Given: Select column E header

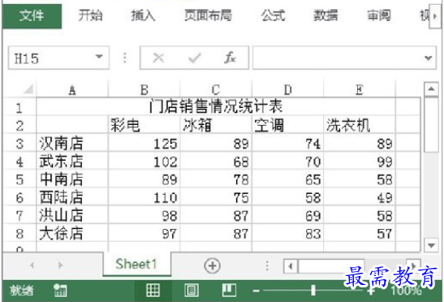Looking at the screenshot, I should [360, 90].
